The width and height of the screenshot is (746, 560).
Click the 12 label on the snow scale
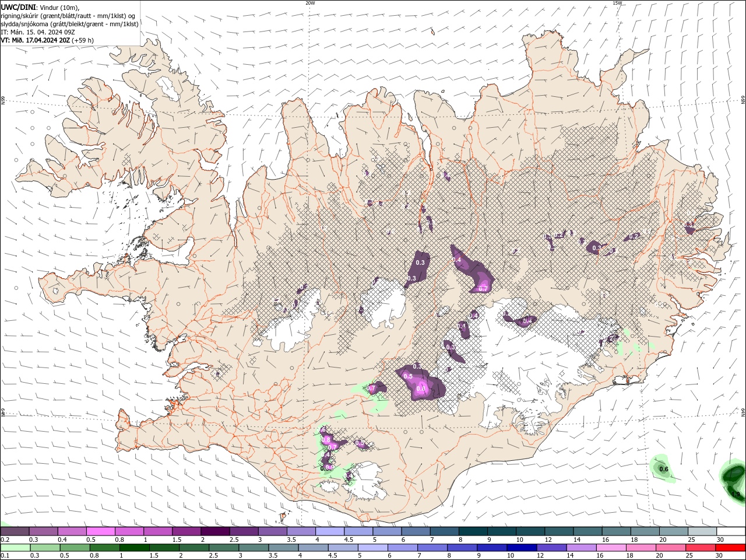(548, 540)
